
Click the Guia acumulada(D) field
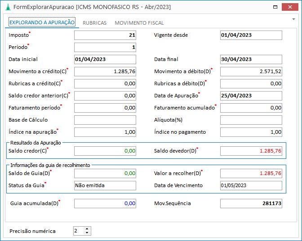coord(105,203)
